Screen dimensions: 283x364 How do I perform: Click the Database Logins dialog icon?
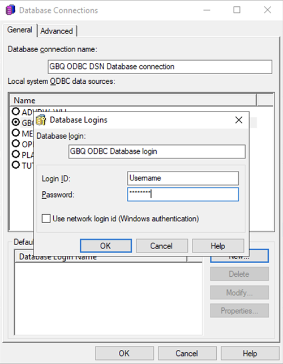coord(41,120)
